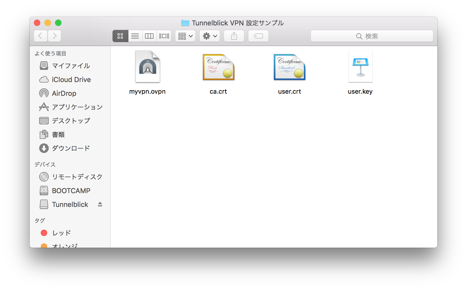
Task: Focus the 検索 search field
Action: (x=372, y=36)
